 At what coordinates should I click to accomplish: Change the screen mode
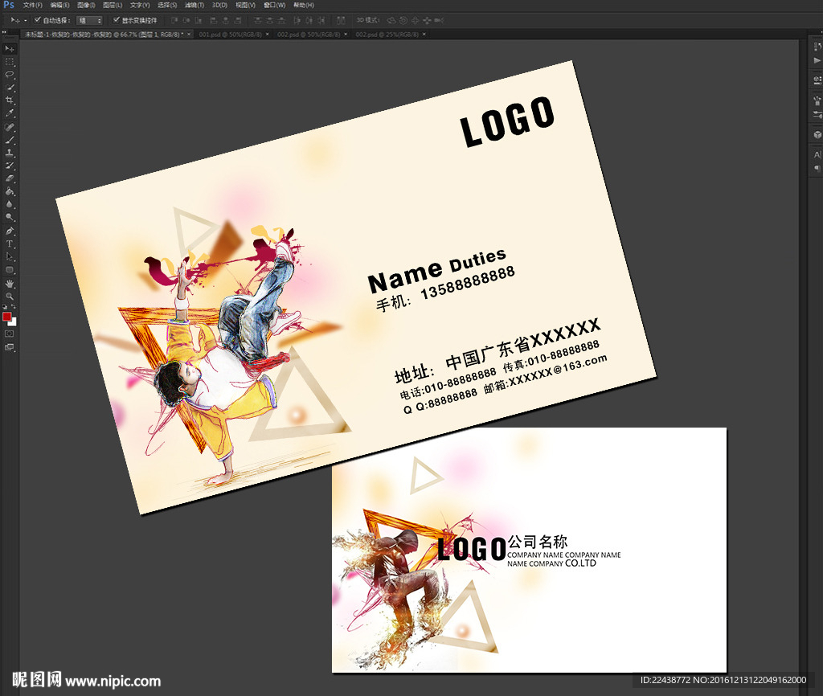10,347
